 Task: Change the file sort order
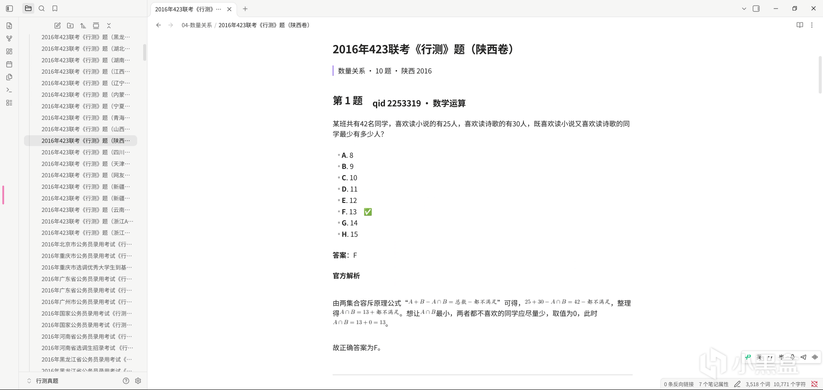pos(83,26)
